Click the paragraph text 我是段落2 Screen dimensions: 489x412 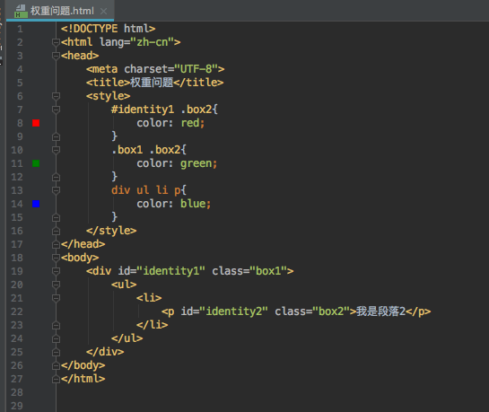(380, 311)
